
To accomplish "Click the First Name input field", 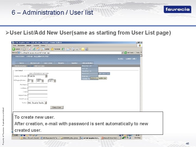I will (x=38, y=85).
